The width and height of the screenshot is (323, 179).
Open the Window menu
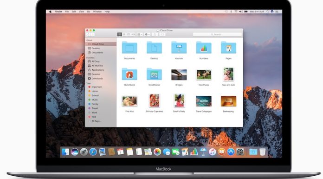tap(97, 12)
